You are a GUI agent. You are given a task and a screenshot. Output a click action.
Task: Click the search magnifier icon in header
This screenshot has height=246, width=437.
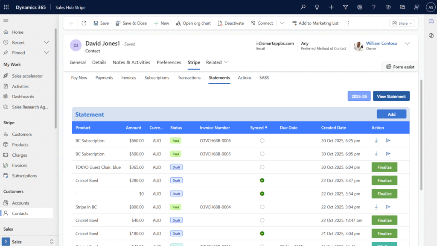click(303, 7)
